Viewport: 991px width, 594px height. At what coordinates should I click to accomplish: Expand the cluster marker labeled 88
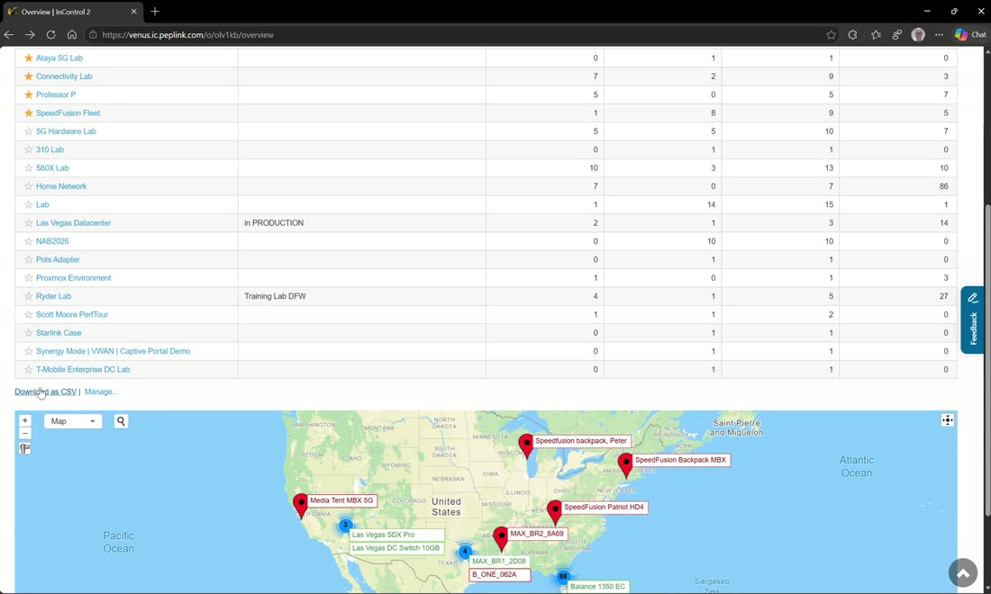click(x=562, y=576)
